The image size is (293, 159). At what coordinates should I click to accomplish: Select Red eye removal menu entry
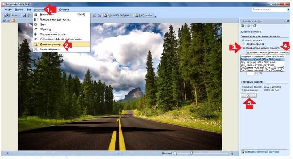(61, 39)
